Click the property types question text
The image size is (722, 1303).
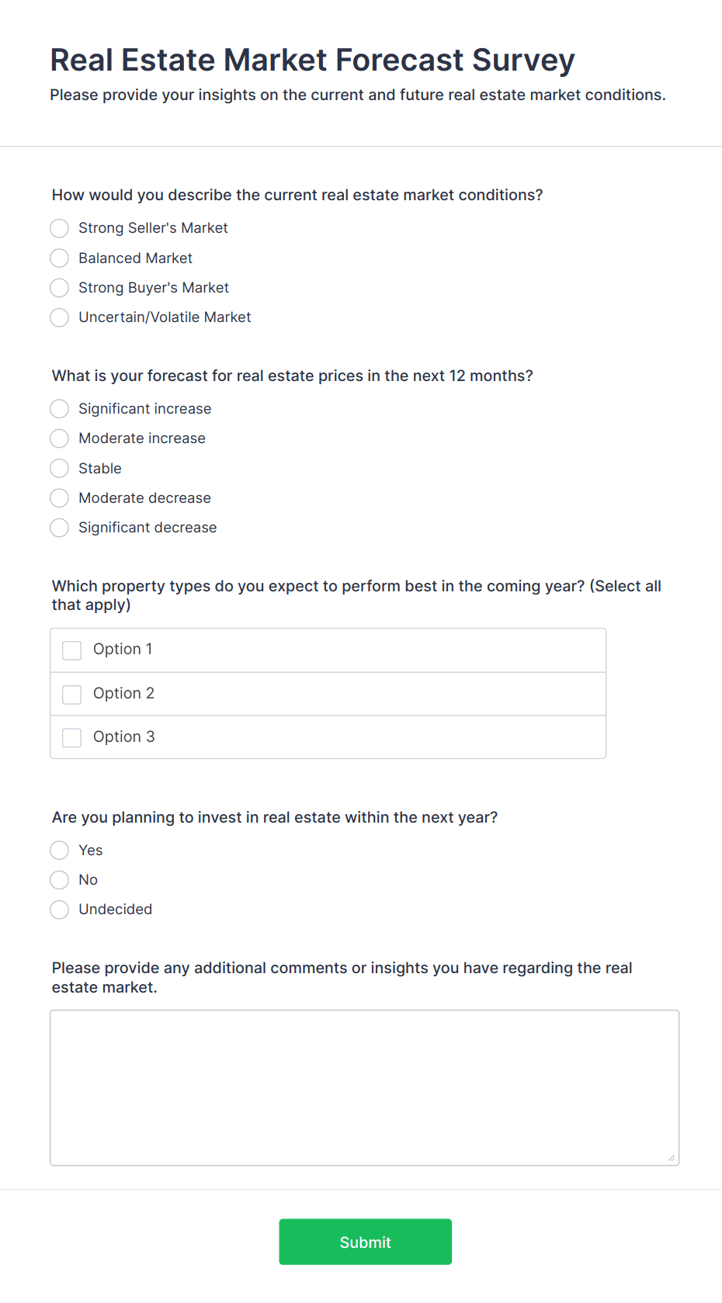[x=356, y=595]
